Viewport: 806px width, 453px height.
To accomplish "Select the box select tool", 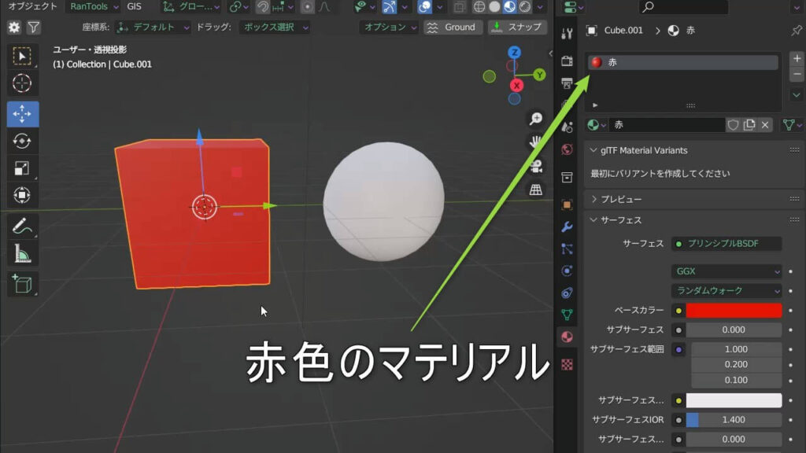I will tap(22, 56).
